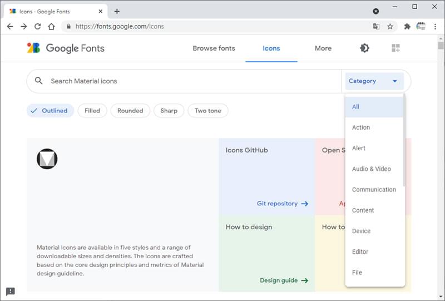
Task: Toggle the dark theme icon in header
Action: click(x=364, y=48)
